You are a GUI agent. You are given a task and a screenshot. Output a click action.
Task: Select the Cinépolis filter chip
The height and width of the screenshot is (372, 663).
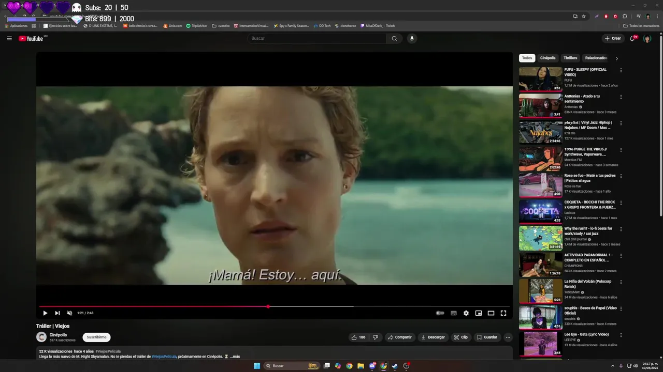coord(547,58)
